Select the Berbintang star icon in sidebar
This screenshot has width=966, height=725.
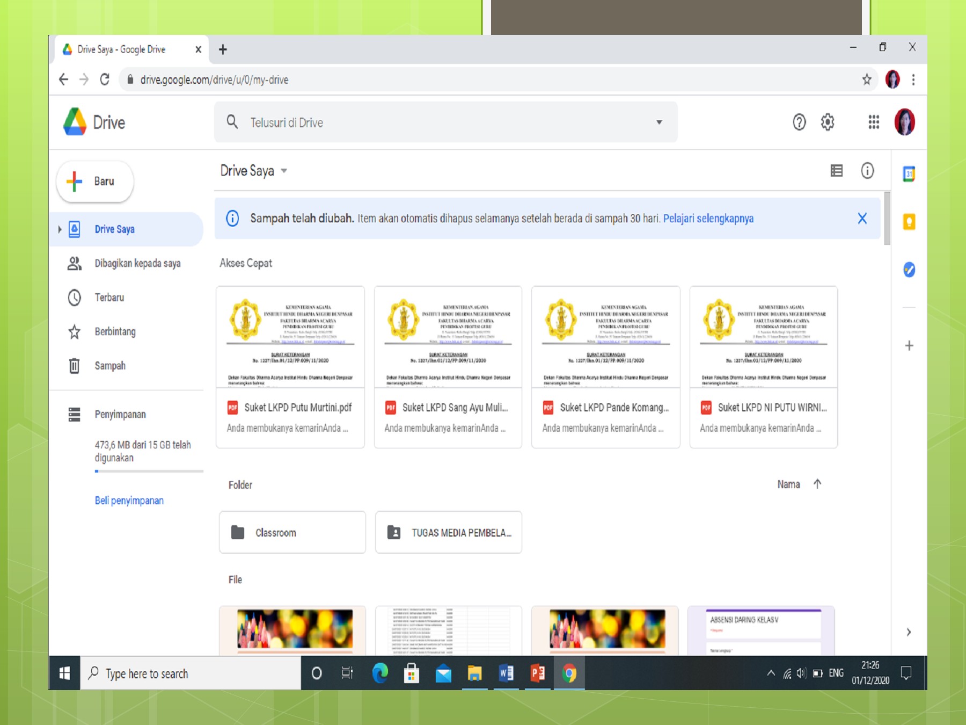click(x=74, y=331)
